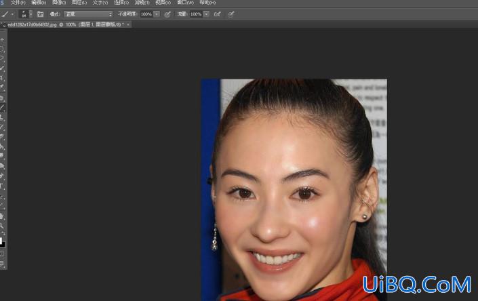Open the 图像 (Image) menu
The width and height of the screenshot is (478, 301).
59,3
